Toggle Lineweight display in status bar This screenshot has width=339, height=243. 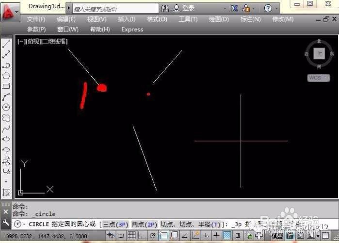click(x=216, y=236)
